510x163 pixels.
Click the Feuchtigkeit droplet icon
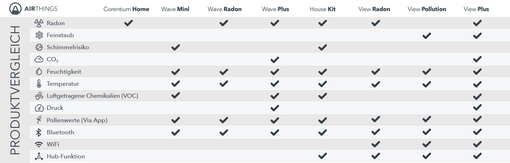(39, 72)
